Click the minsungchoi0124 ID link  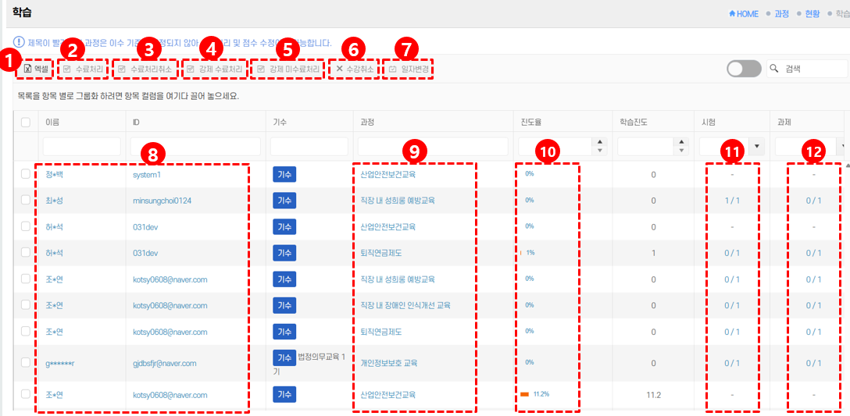click(x=162, y=201)
